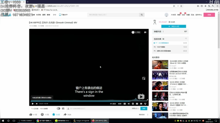Image resolution: width=220 pixels, height=123 pixels.
Task: Open danmaku list options dots
Action: click(163, 32)
